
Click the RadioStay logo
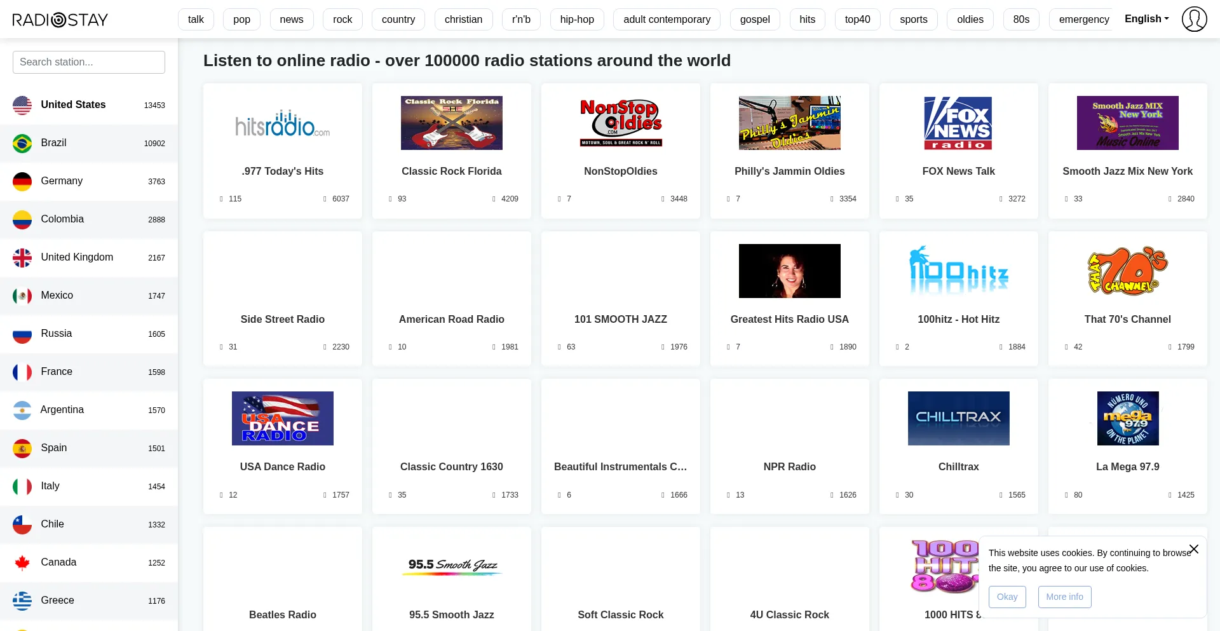[60, 20]
